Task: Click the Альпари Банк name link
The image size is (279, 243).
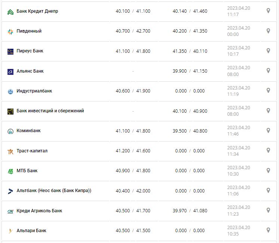Action: point(31,231)
